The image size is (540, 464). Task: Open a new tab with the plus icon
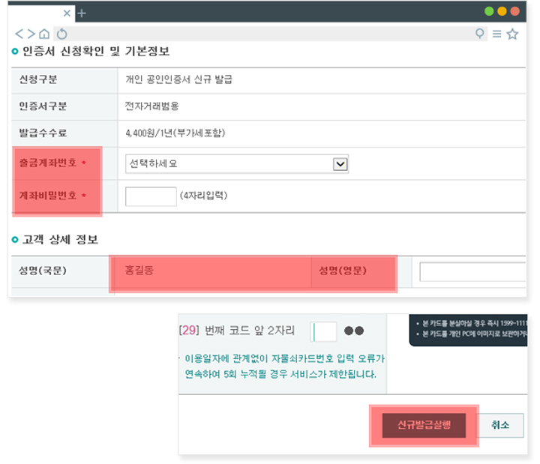82,13
